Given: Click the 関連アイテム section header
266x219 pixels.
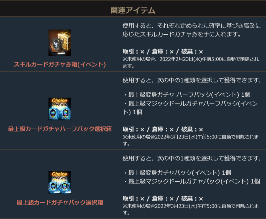Looking at the screenshot, I should pyautogui.click(x=133, y=10).
